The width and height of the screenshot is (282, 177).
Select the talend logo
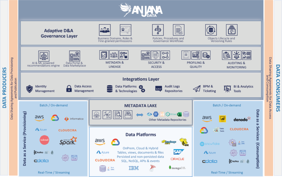44,140
